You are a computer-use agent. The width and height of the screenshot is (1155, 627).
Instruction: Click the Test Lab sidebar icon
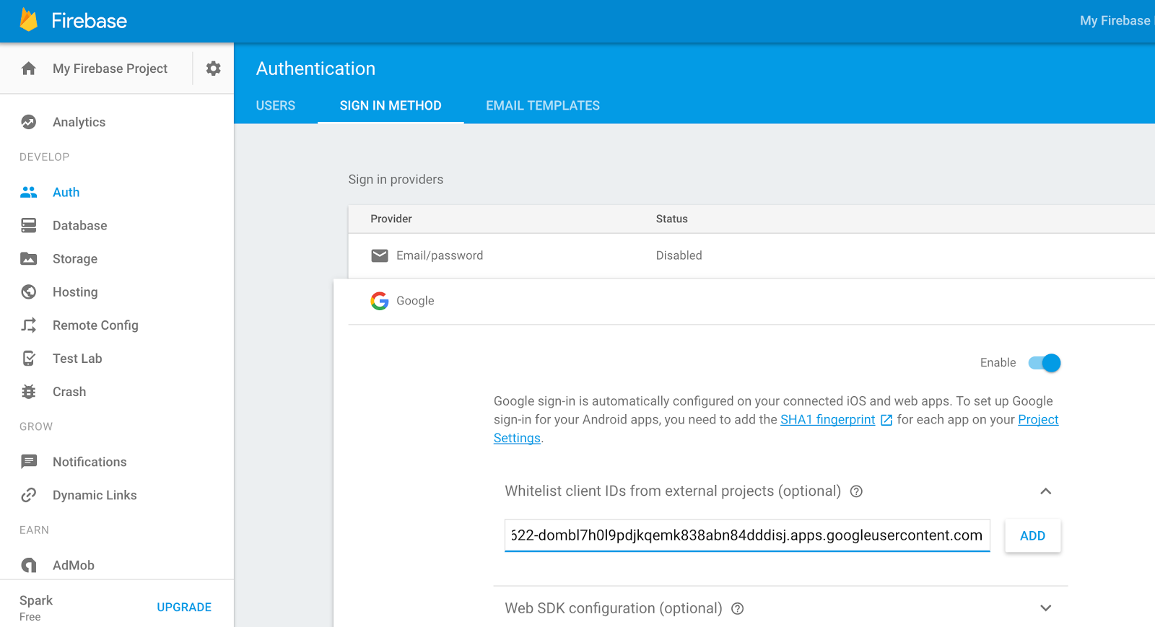[x=29, y=359]
